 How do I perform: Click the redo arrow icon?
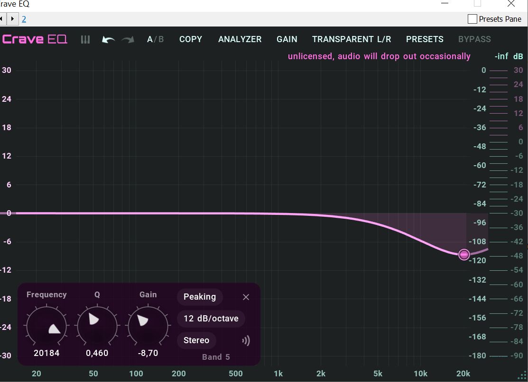click(128, 39)
